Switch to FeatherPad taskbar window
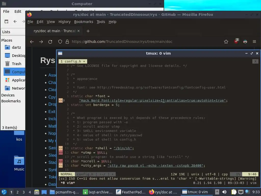Screen dimensions: 261x196 tap(131, 192)
